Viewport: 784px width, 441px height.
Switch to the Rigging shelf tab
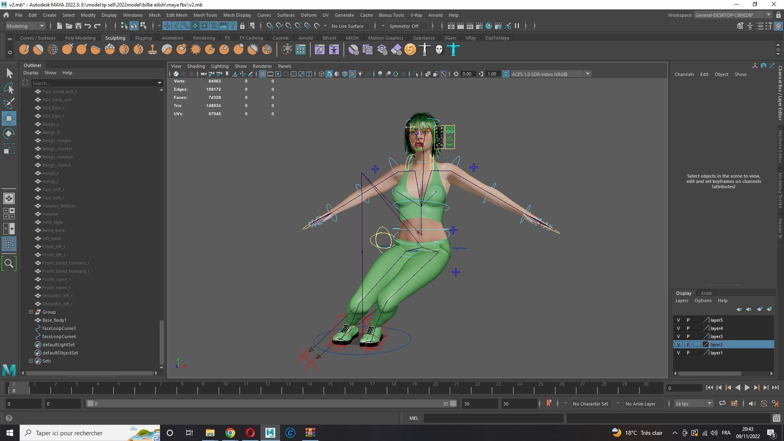click(143, 38)
